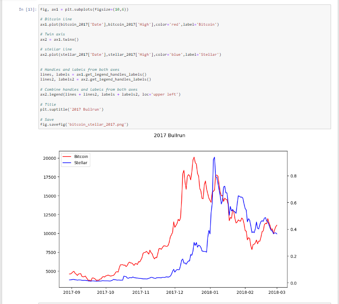Click the 0.4 right axis label
Image resolution: width=339 pixels, height=304 pixels.
point(294,230)
